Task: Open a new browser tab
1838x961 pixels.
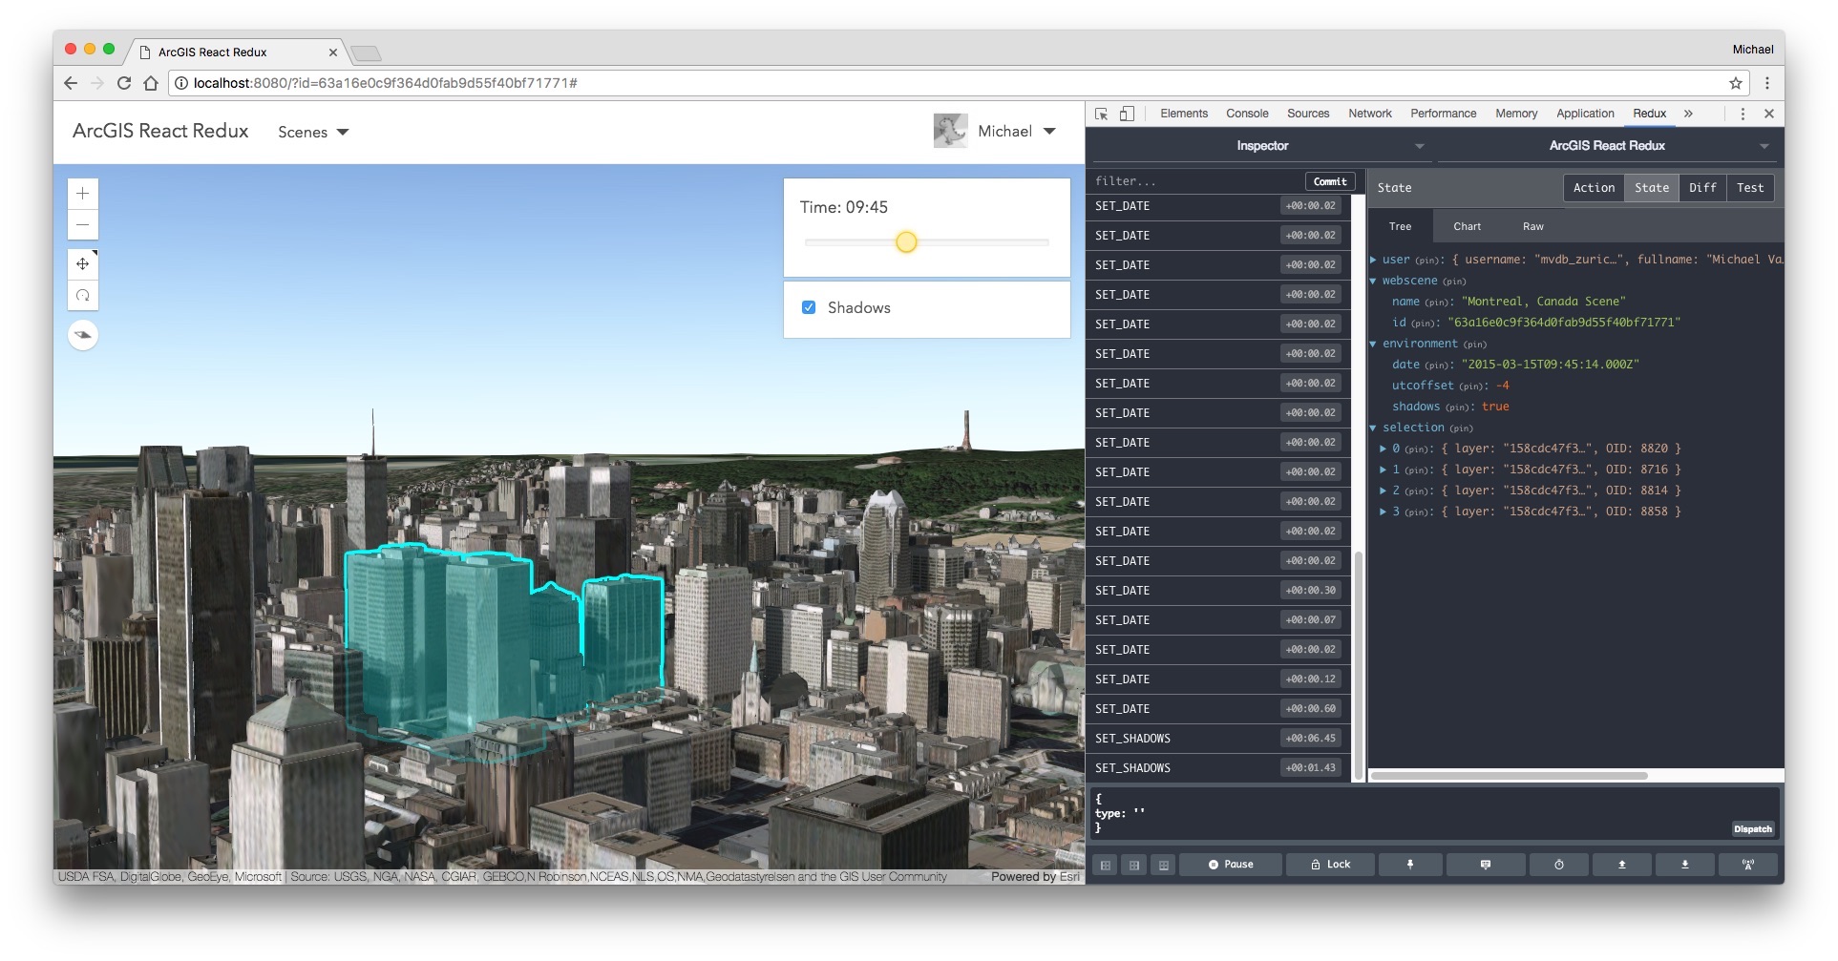Action: [366, 52]
